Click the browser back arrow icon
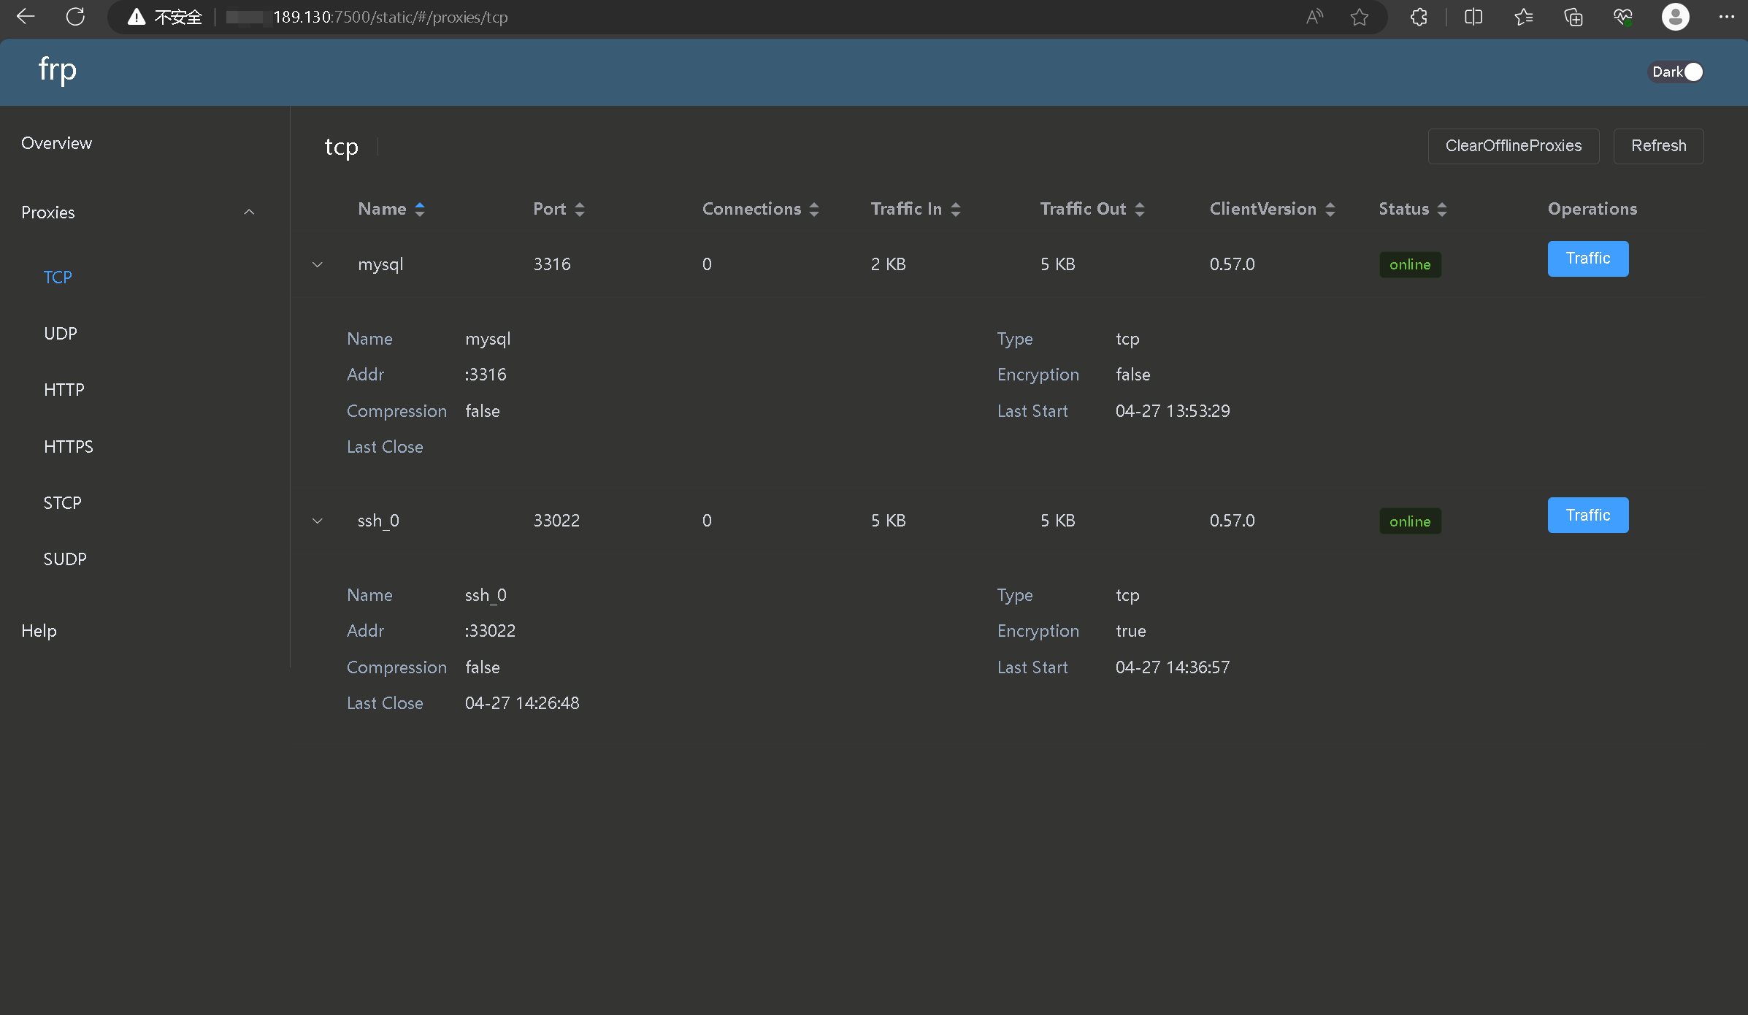1748x1015 pixels. click(26, 17)
